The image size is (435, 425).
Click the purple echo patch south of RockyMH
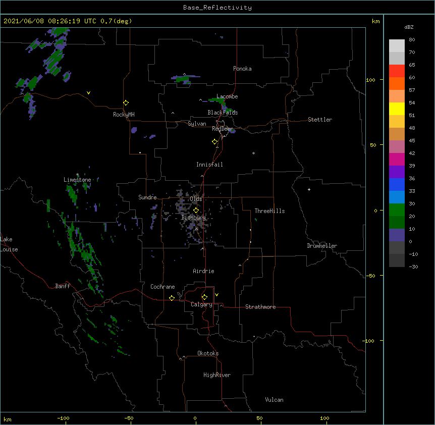[134, 130]
